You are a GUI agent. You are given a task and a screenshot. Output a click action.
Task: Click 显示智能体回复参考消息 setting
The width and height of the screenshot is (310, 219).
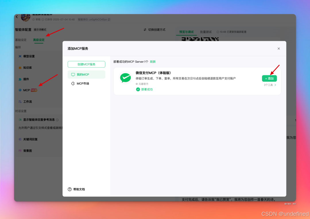point(39,120)
